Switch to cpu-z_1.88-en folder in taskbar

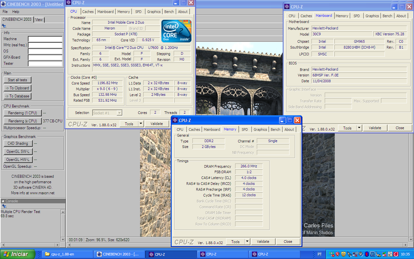coord(67,254)
